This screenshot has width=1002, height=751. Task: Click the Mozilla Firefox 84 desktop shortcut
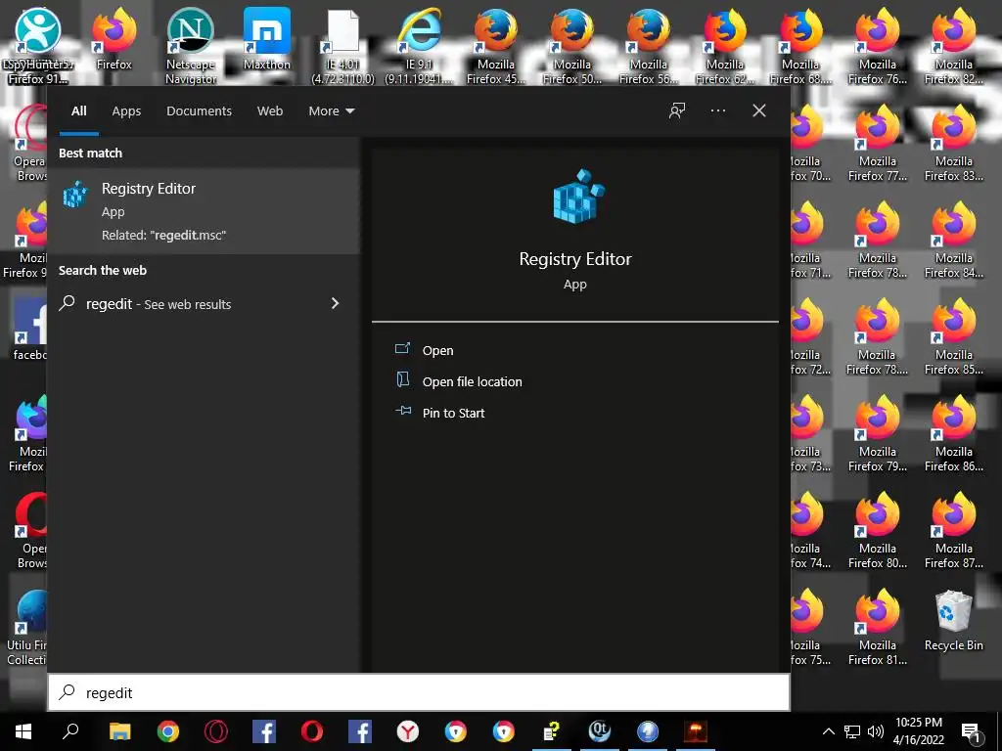953,241
